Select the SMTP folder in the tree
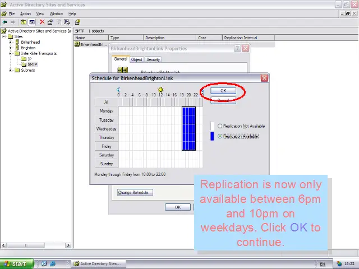 (33, 64)
